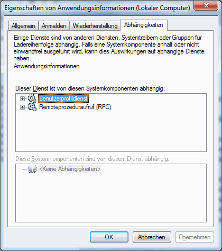Click the blue icon before Keine Abhängigkeiten
This screenshot has width=222, height=251.
[x=32, y=169]
